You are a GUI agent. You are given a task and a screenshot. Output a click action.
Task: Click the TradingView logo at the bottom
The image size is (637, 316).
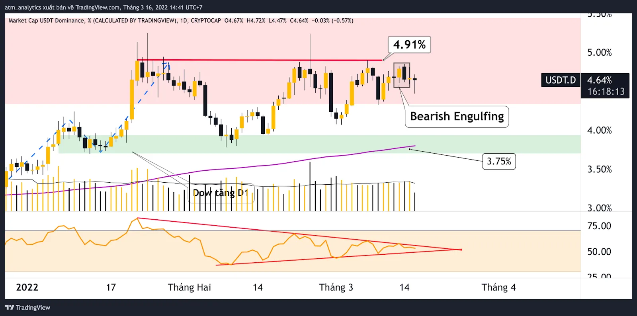pyautogui.click(x=27, y=308)
